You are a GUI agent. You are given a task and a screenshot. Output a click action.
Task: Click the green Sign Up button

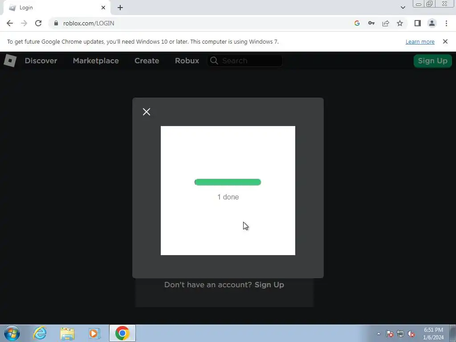pyautogui.click(x=433, y=61)
